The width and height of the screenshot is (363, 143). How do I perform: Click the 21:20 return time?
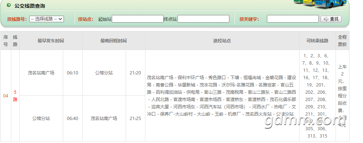tap(135, 73)
